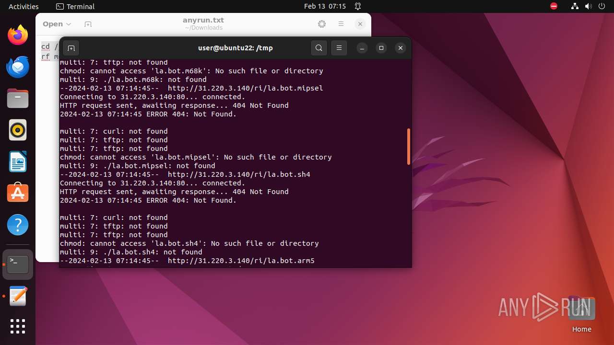Viewport: 614px width, 345px height.
Task: Open Rhythmbox from the dock
Action: coord(18,130)
